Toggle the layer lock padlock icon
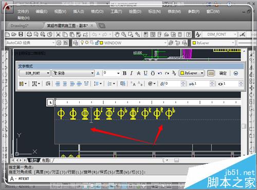 point(97,43)
